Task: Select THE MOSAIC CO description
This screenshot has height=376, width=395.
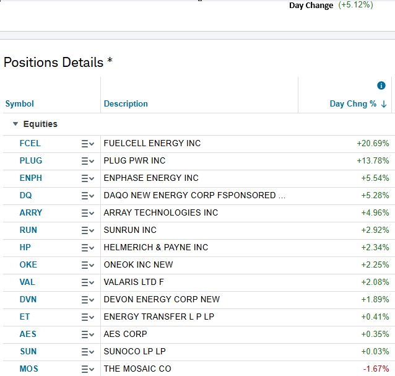Action: tap(137, 369)
